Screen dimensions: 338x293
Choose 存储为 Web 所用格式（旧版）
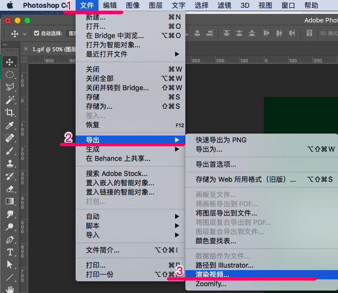(245, 179)
